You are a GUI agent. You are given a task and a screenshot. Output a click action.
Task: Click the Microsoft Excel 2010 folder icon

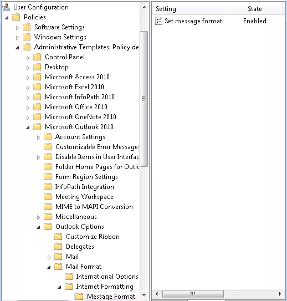click(37, 87)
